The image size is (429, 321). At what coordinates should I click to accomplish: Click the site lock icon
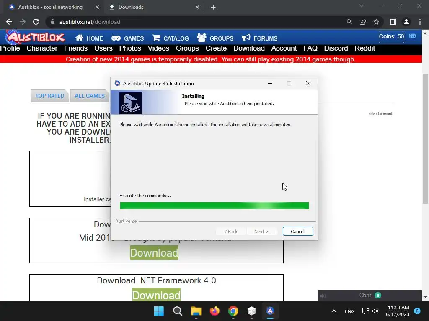click(53, 22)
